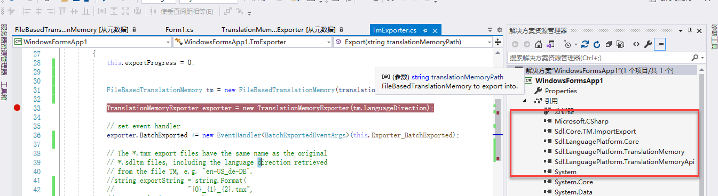Click the editor vertical scrollbar up arrow
Screen dimensions: 718x196
(498, 53)
